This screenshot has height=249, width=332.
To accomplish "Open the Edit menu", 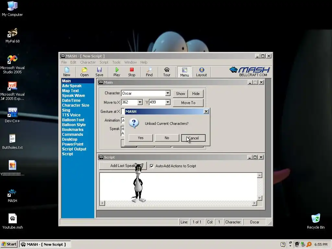I will 73,62.
